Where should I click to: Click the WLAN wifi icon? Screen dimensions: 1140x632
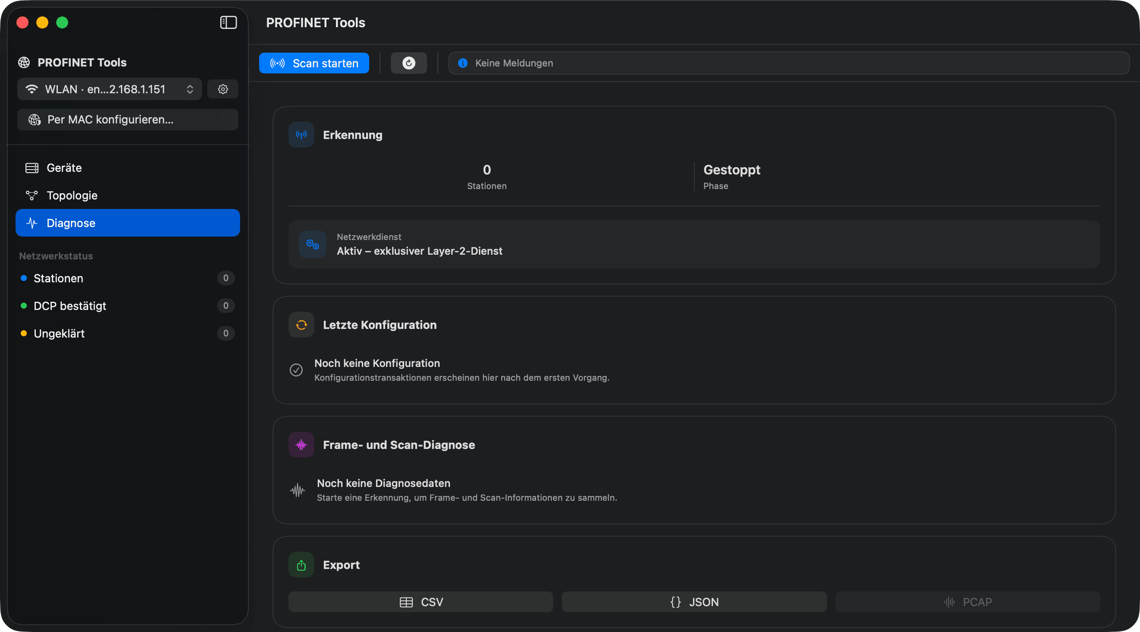(32, 89)
